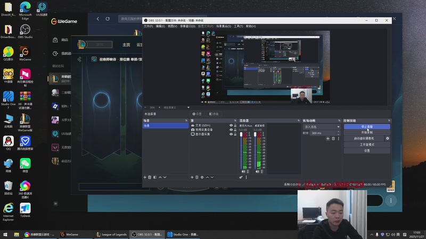Open the virtual camera settings gear

point(388,138)
